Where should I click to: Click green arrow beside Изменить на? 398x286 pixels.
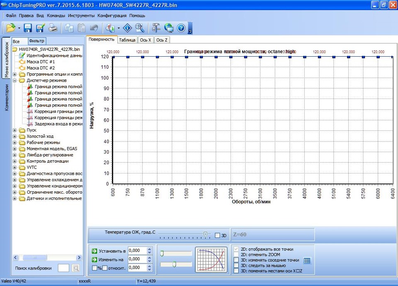[95, 260]
